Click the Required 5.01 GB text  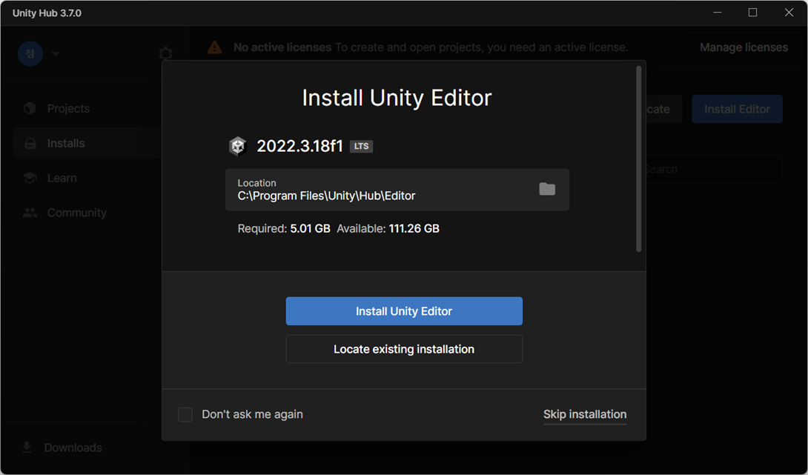[284, 229]
